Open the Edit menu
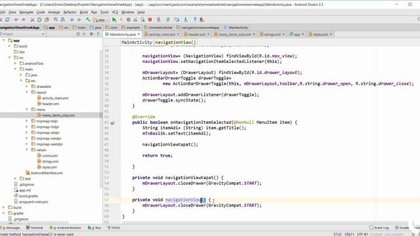Image resolution: width=420 pixels, height=236 pixels. click(3, 12)
